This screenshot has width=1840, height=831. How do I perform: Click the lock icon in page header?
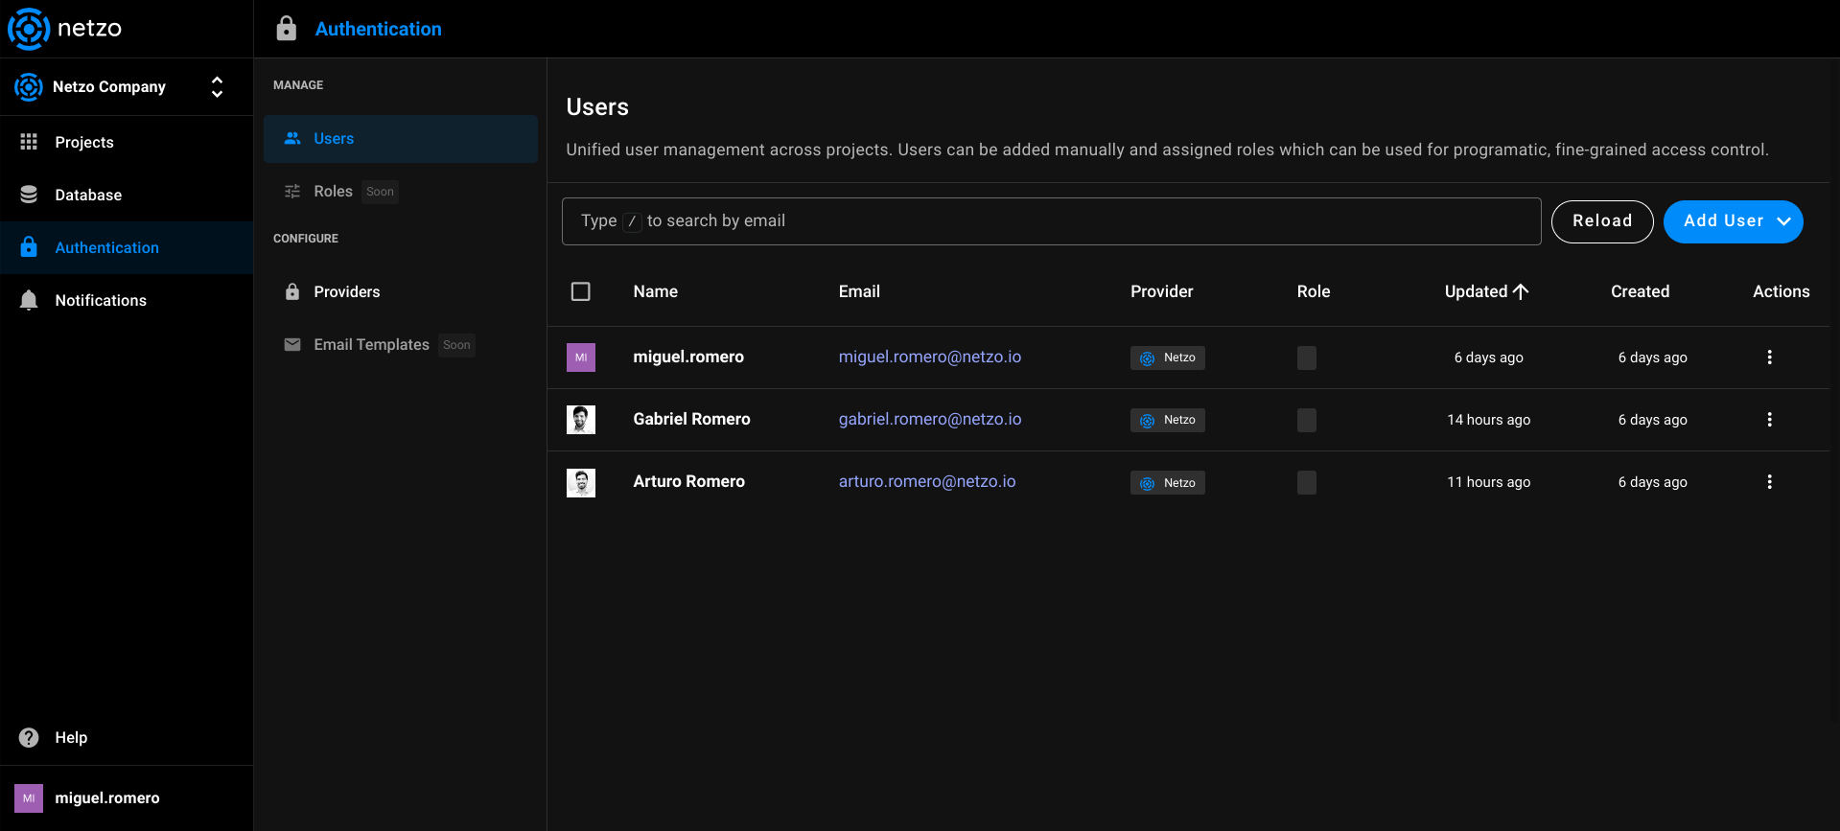coord(286,29)
